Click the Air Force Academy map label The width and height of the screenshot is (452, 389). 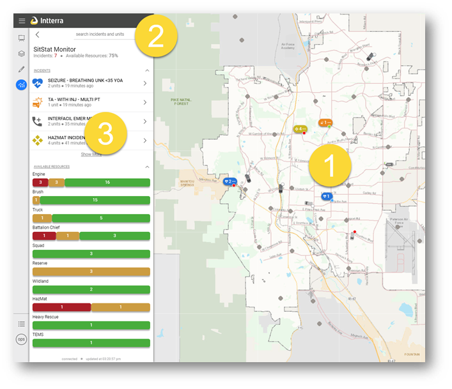click(288, 46)
